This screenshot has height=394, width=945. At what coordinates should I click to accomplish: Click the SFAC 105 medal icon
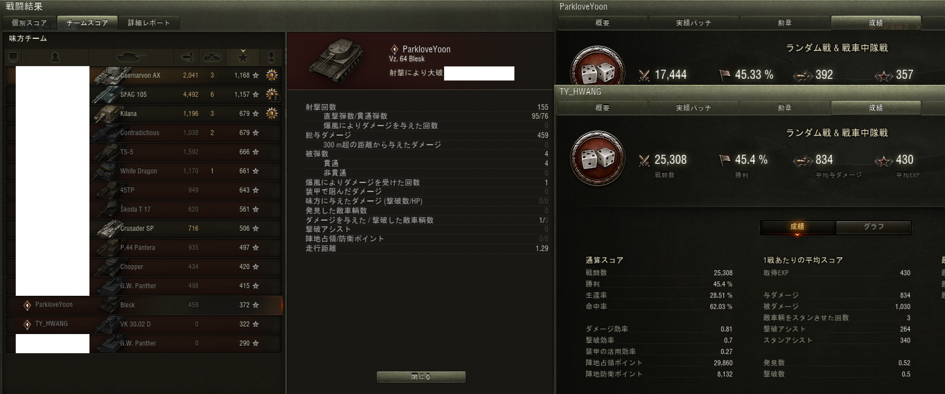271,94
